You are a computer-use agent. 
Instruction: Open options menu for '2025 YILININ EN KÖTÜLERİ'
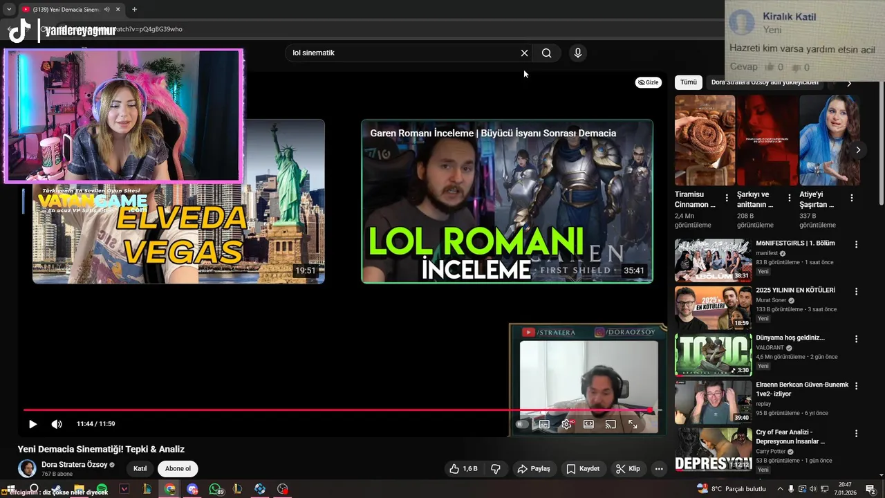pos(856,291)
